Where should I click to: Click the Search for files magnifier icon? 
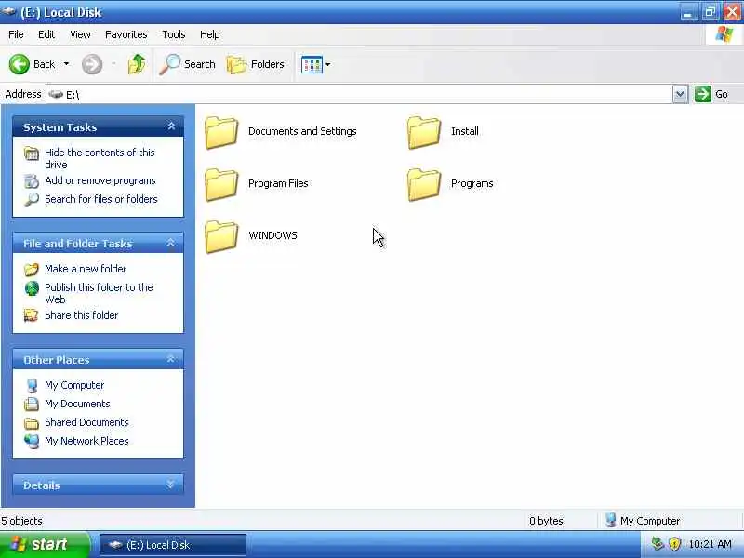(32, 199)
